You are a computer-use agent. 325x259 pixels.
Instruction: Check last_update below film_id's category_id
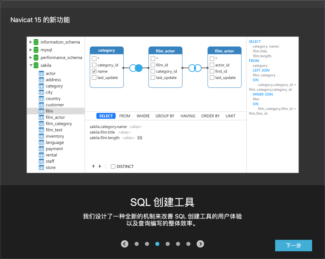(x=153, y=78)
